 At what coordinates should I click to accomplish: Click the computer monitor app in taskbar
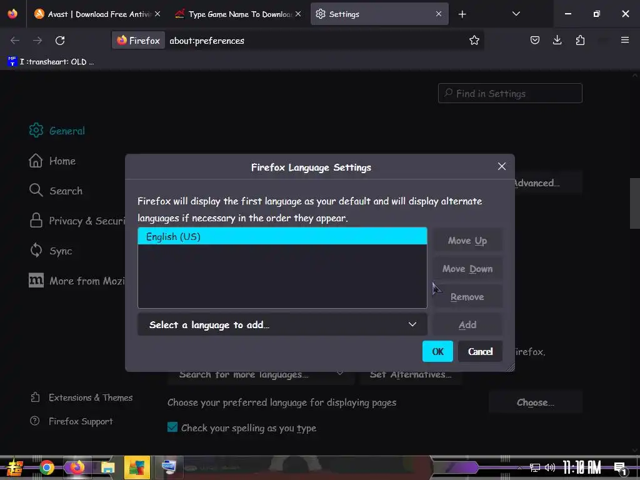pyautogui.click(x=168, y=467)
